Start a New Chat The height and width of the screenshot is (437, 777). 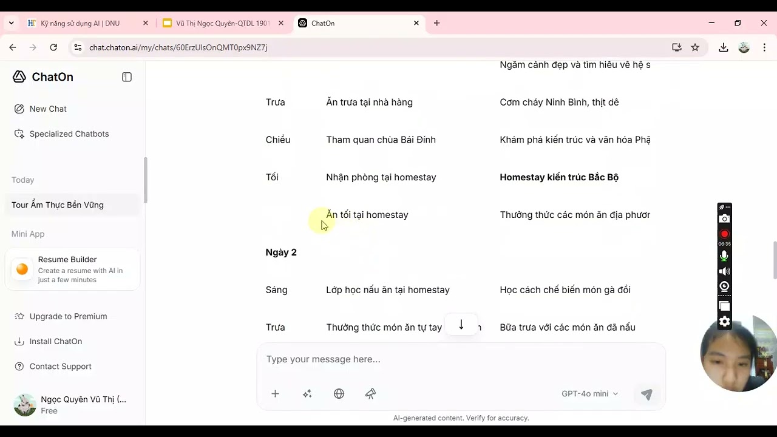40,109
